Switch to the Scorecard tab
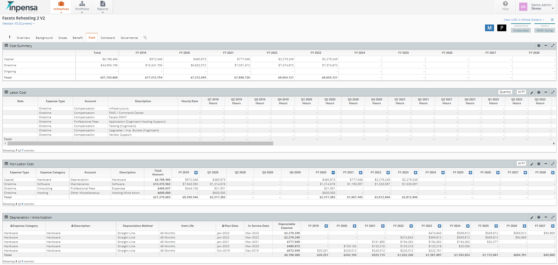This screenshot has width=558, height=265. pyautogui.click(x=108, y=38)
